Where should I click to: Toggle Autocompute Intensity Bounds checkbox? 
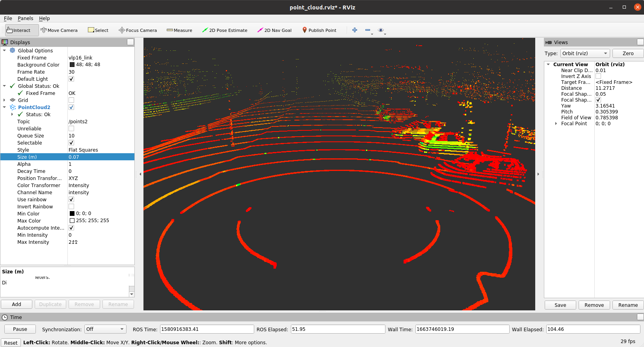pos(71,228)
